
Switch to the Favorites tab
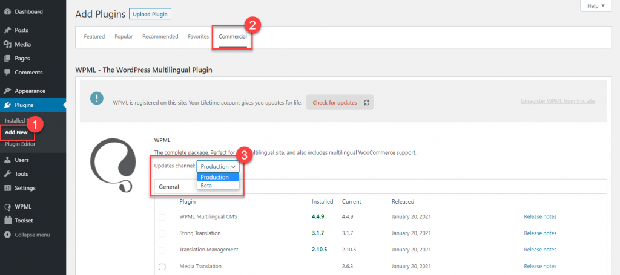point(199,37)
